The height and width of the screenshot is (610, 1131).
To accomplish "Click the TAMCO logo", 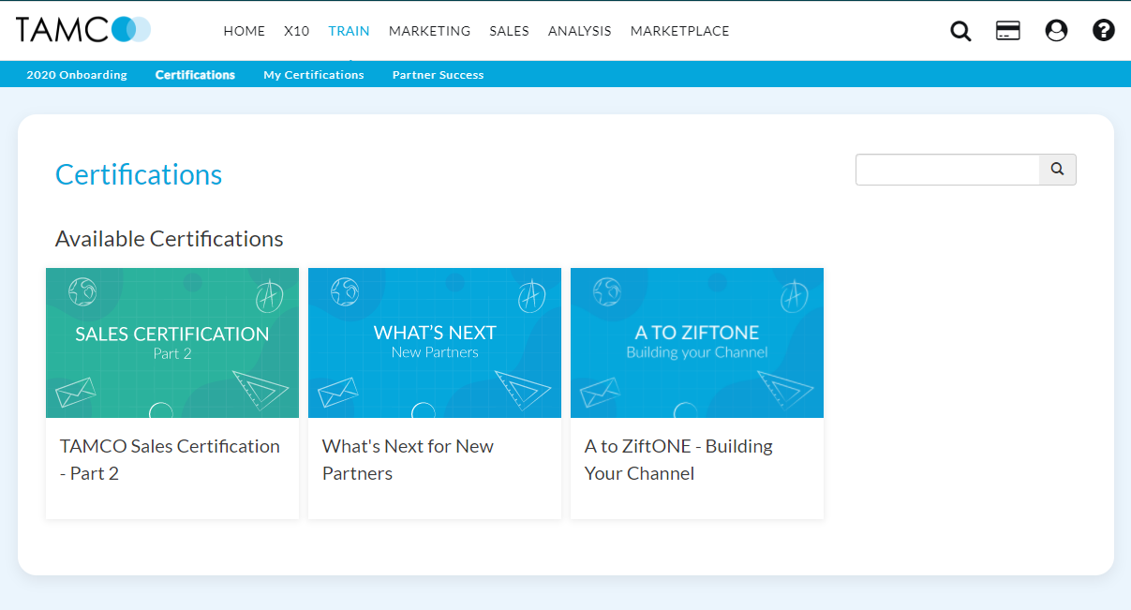I will point(83,30).
